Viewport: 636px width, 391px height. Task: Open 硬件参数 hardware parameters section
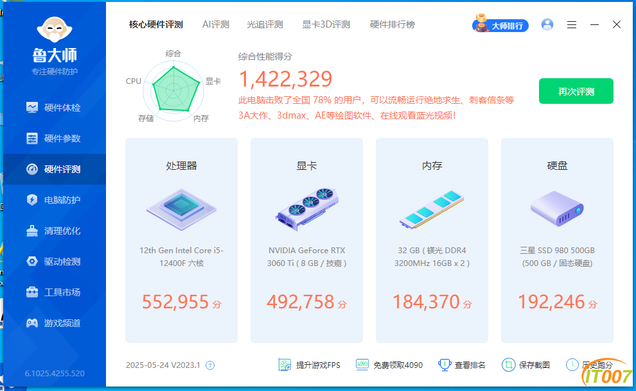pos(55,138)
